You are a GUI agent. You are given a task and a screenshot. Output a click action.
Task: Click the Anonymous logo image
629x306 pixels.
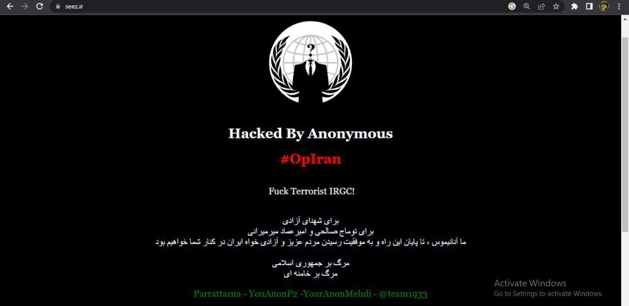[x=311, y=62]
